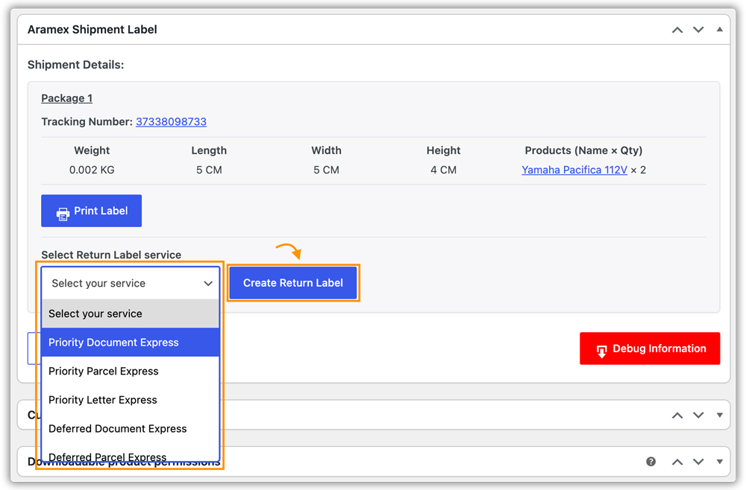746x490 pixels.
Task: Click the 0.002 KG weight value
Action: 92,170
